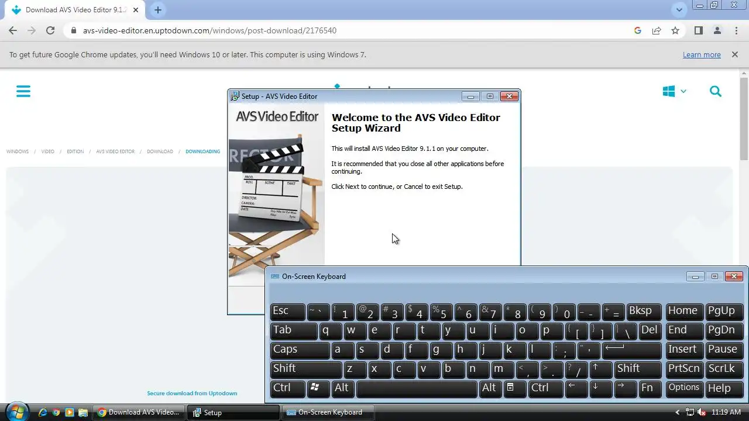The height and width of the screenshot is (421, 749).
Task: Switch to On-Screen Keyboard taskbar button
Action: click(x=328, y=412)
